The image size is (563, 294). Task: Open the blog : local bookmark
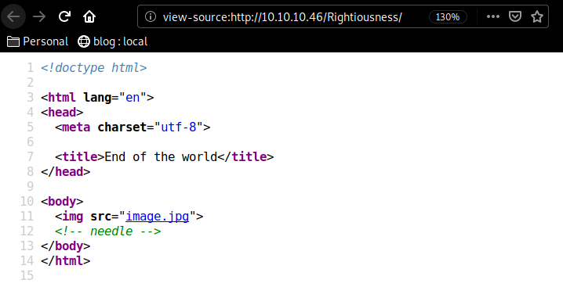coord(113,41)
